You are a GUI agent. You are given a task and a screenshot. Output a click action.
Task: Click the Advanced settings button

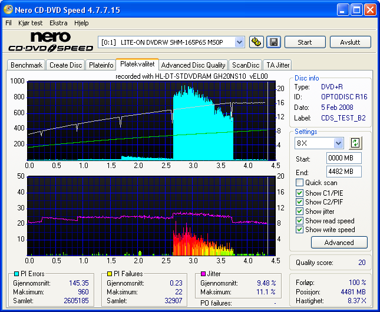click(339, 243)
